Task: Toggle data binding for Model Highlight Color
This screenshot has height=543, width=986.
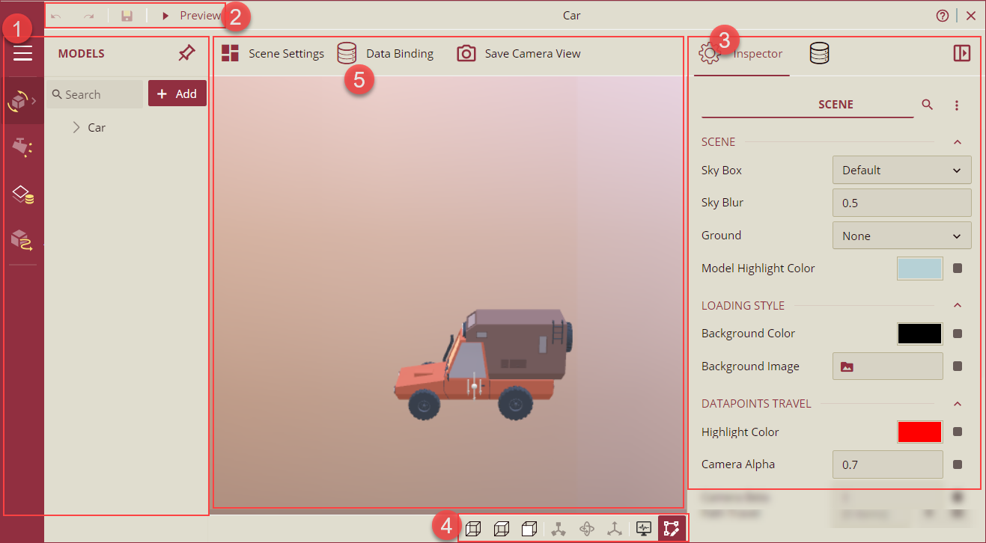Action: 958,268
